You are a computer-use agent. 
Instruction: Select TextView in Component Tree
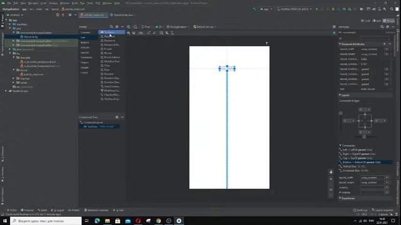coord(99,126)
